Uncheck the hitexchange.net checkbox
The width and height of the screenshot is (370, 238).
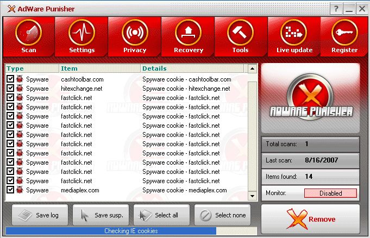pos(10,88)
